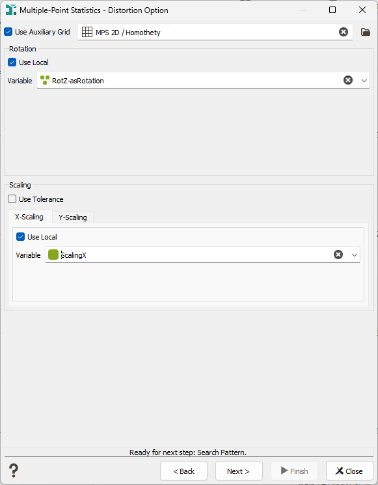The image size is (378, 485).
Task: Click the green points icon beside RotZ-asRotation
Action: [x=45, y=80]
